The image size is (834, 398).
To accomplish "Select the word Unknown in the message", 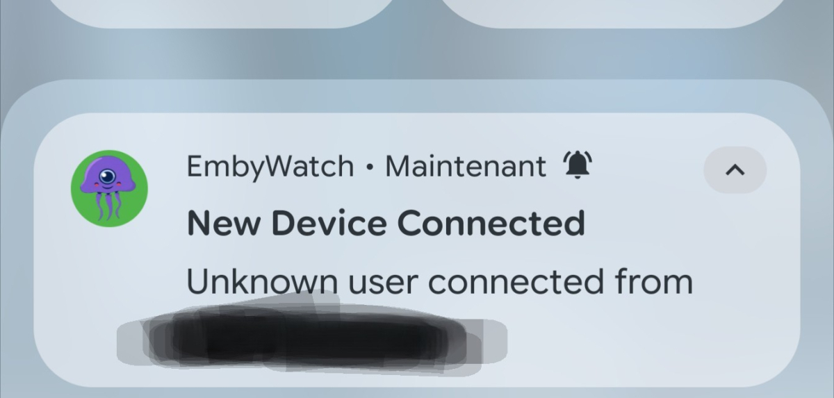I will pyautogui.click(x=262, y=282).
